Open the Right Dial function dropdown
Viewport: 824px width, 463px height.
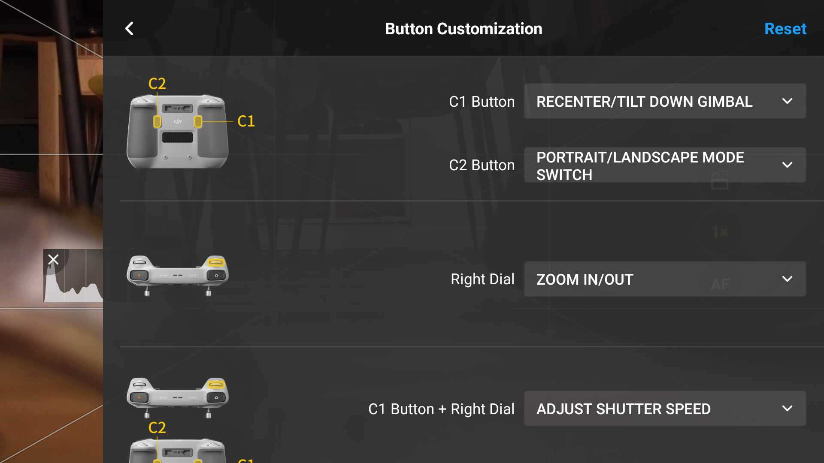(x=665, y=279)
